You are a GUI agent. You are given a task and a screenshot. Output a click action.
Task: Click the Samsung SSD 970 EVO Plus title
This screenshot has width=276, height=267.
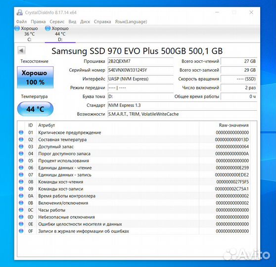(137, 51)
